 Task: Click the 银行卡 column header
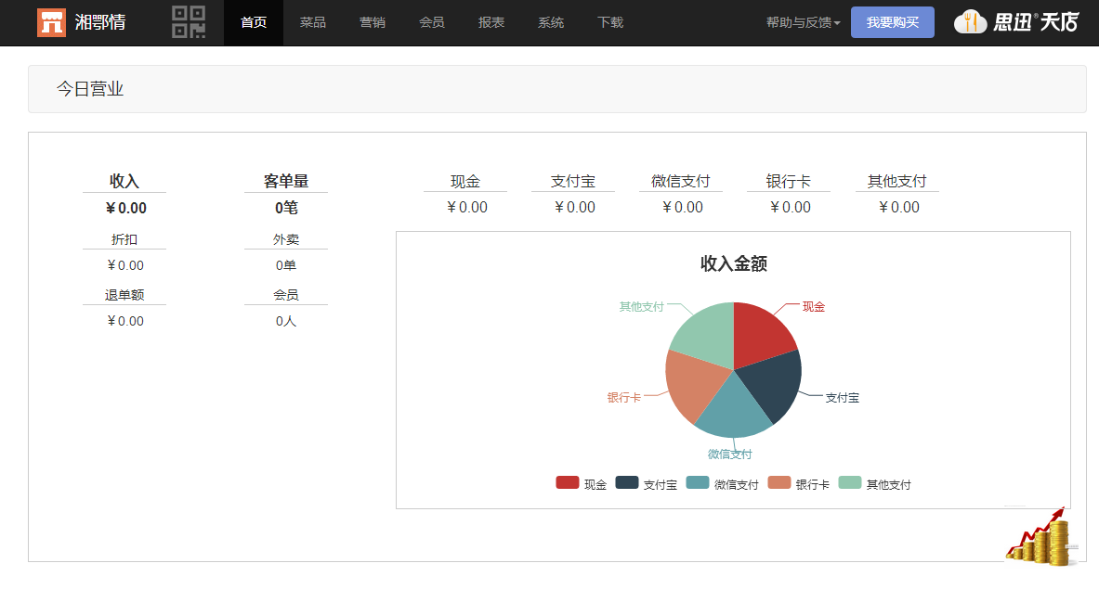pos(789,181)
